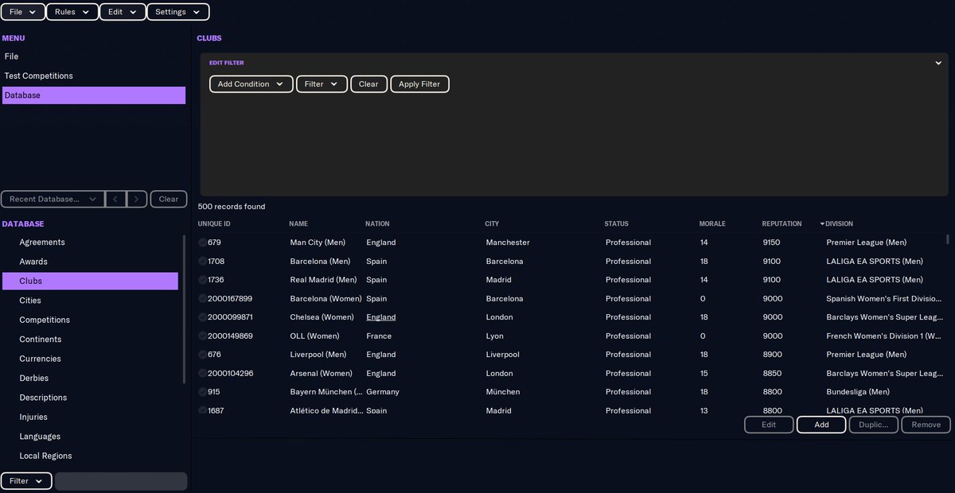Click the Edit record button

click(769, 425)
